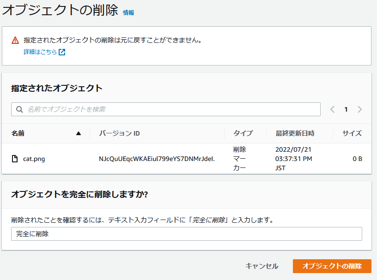Click the cat.png file icon
Screen dimensions: 377x280
pyautogui.click(x=15, y=159)
